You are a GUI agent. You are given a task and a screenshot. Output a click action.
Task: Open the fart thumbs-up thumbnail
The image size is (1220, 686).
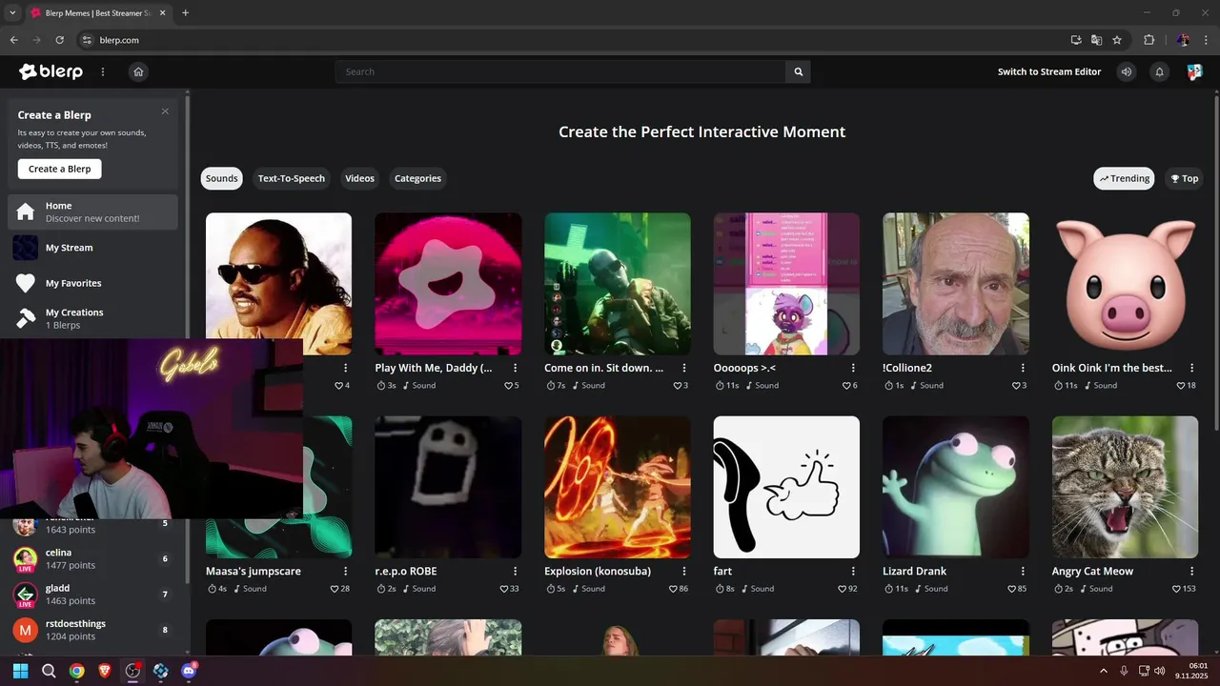click(786, 487)
